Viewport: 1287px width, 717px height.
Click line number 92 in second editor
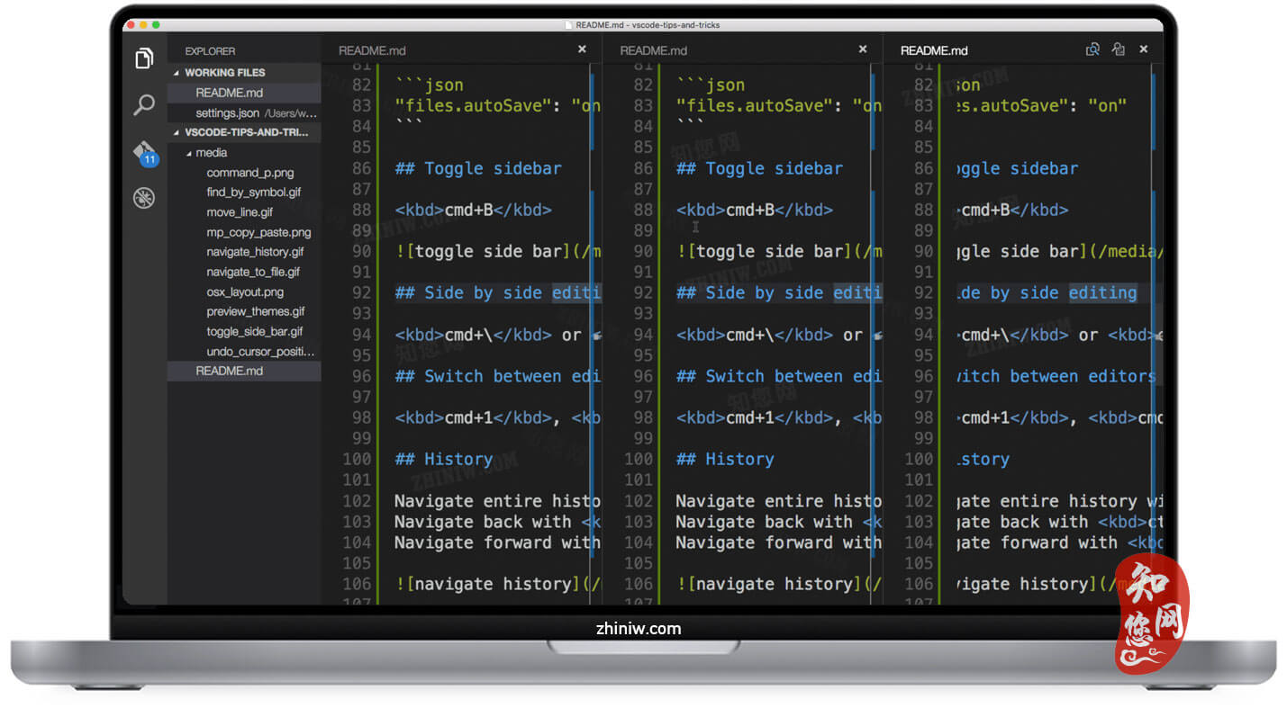pyautogui.click(x=642, y=292)
